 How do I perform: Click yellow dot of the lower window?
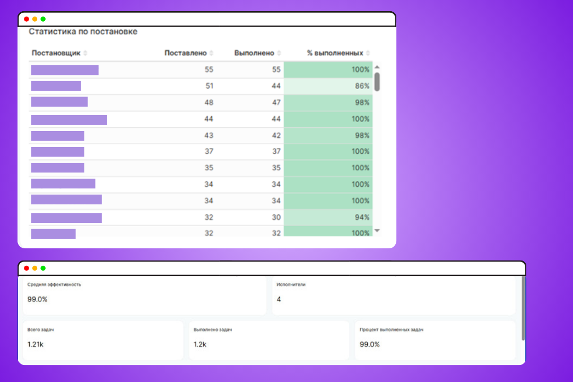coord(34,268)
